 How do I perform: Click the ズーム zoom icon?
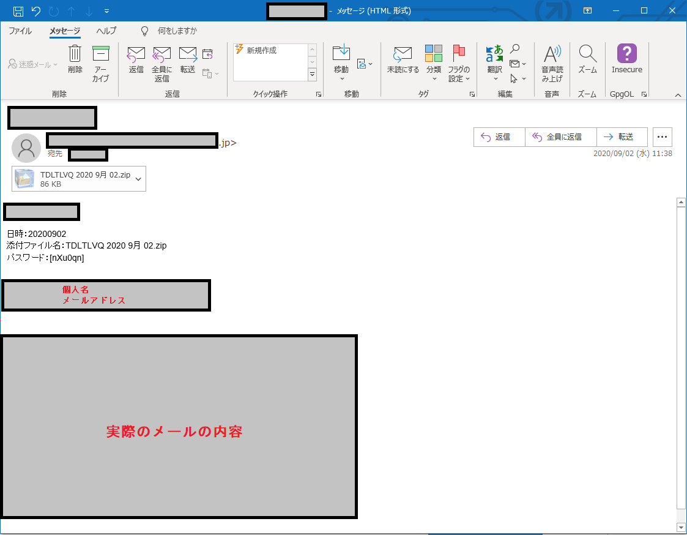(587, 59)
